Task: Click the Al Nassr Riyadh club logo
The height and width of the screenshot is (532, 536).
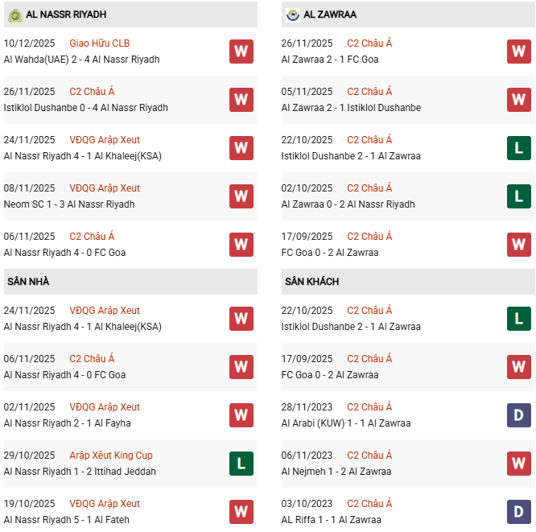Action: [x=14, y=14]
